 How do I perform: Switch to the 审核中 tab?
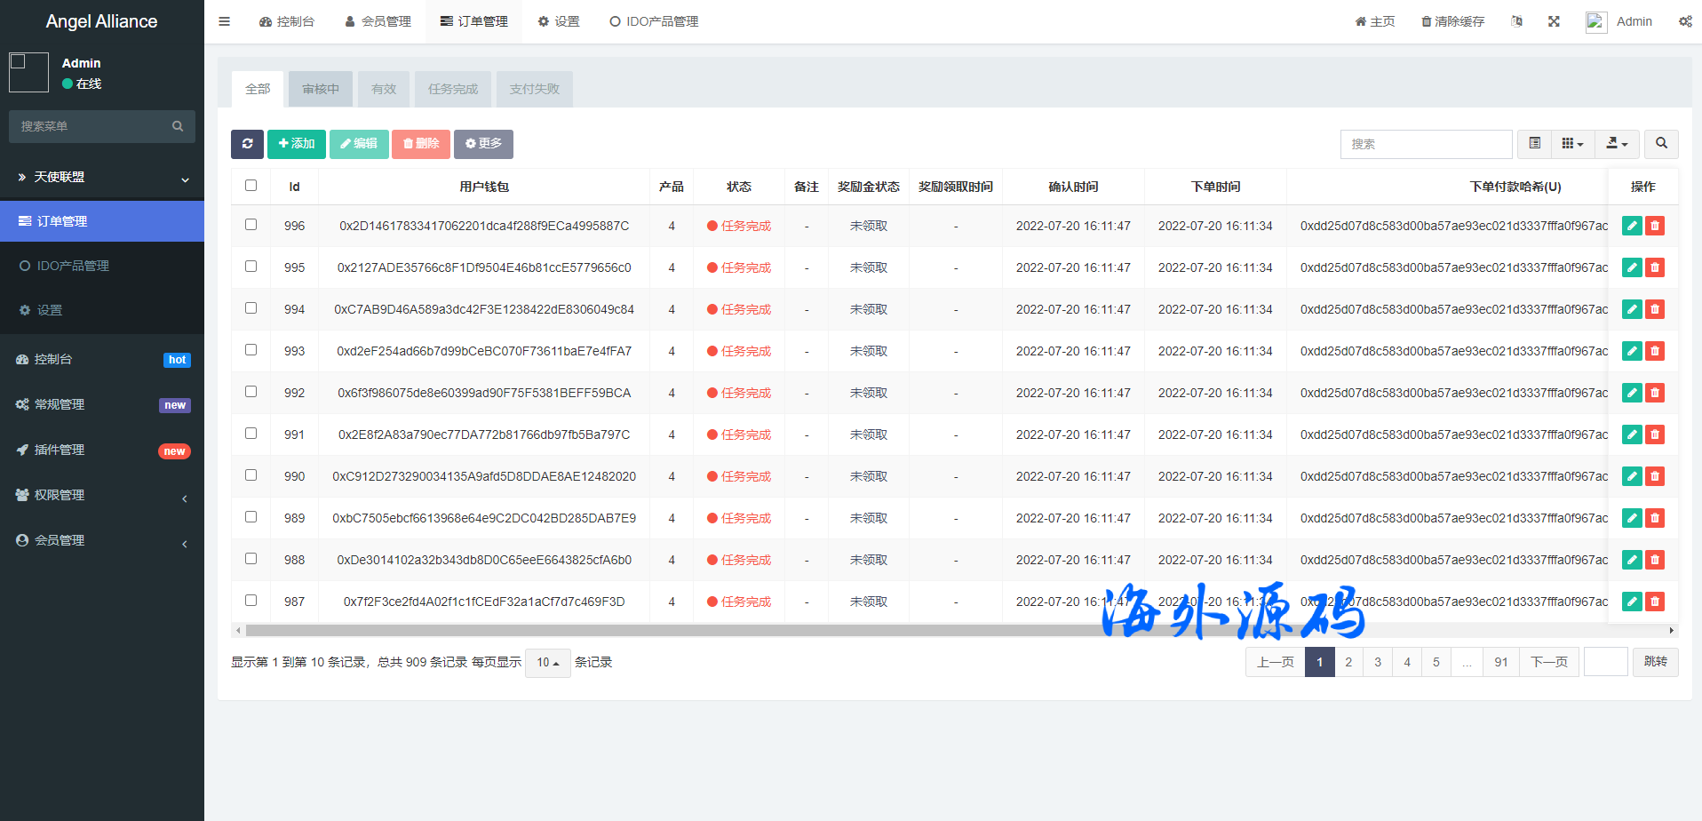(x=320, y=89)
